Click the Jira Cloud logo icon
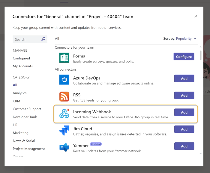 click(x=64, y=130)
